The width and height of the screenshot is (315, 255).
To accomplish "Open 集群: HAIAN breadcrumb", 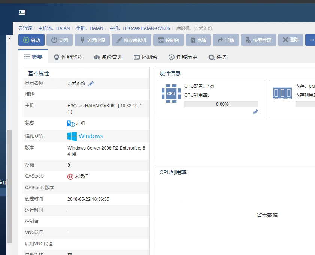I will [x=90, y=28].
